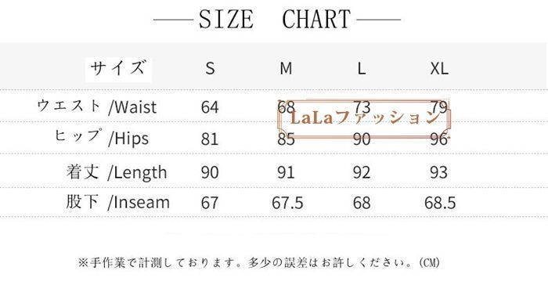Click the 手作業で計測 measurement disclaimer note
548x303 pixels.
(259, 263)
